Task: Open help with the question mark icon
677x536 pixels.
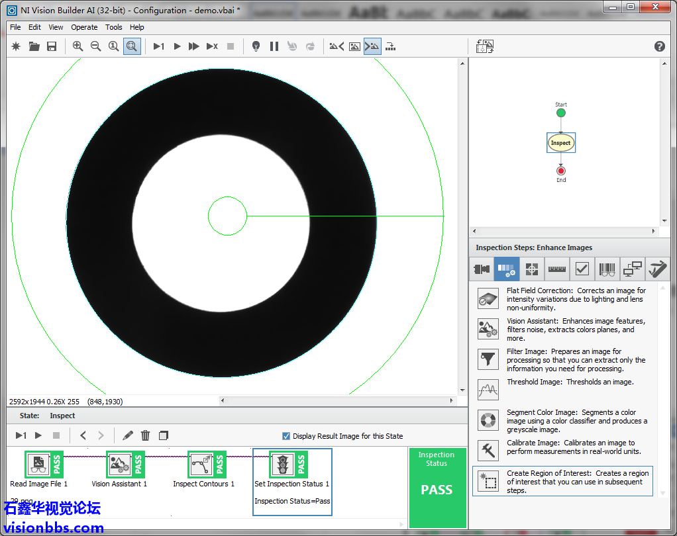Action: pos(659,46)
